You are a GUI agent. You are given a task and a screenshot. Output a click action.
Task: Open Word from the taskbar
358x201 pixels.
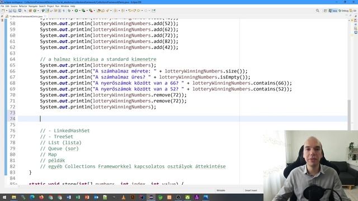click(x=69, y=197)
